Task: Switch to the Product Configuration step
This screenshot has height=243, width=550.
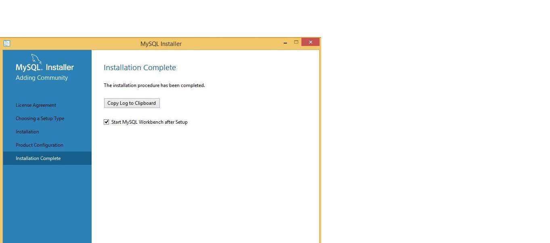Action: pyautogui.click(x=40, y=145)
